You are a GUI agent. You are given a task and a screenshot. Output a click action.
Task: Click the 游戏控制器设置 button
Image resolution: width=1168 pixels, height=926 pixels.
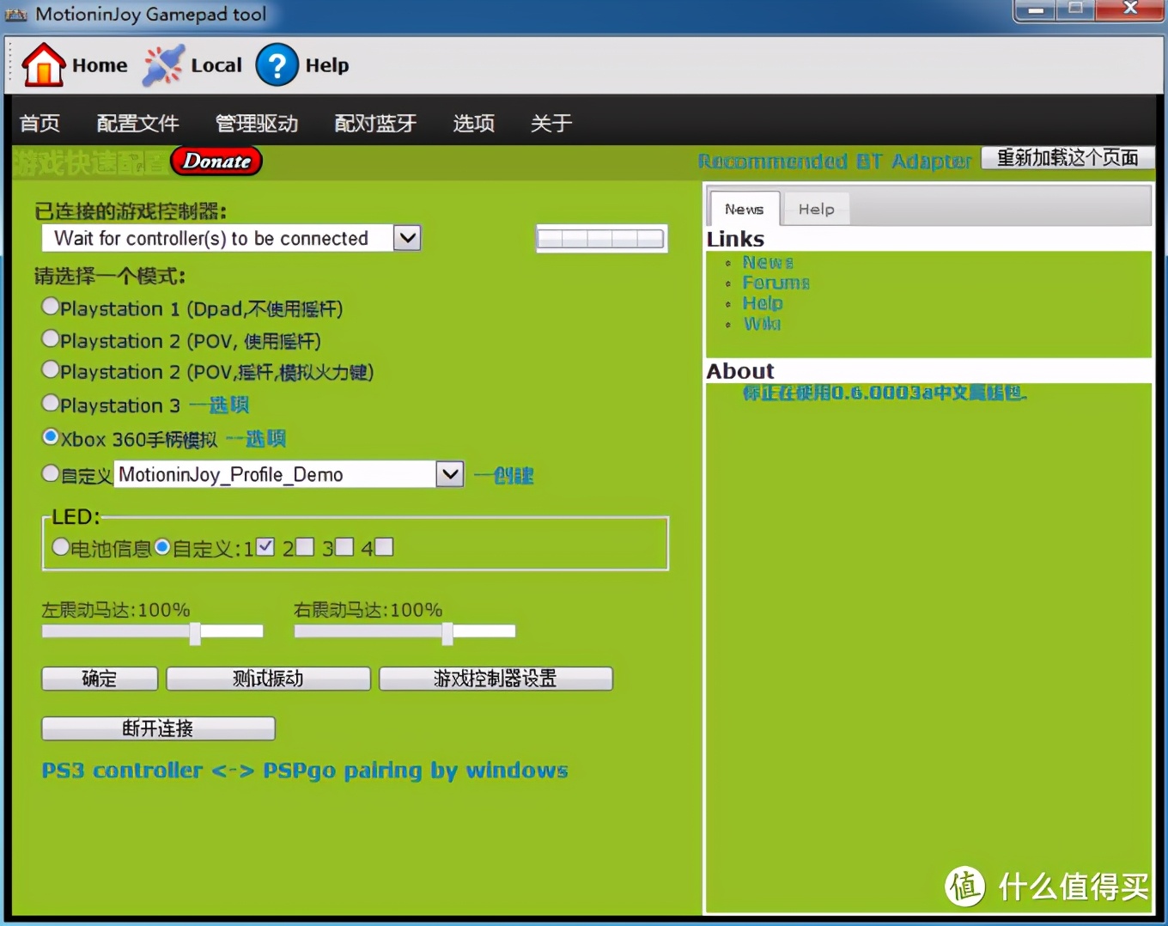[496, 679]
